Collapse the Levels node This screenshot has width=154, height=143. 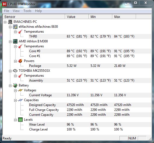15,120
